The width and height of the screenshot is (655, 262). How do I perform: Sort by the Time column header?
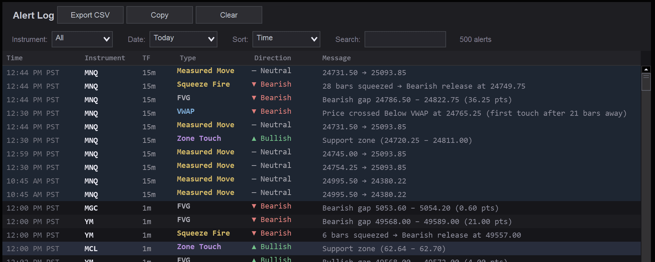coord(15,58)
